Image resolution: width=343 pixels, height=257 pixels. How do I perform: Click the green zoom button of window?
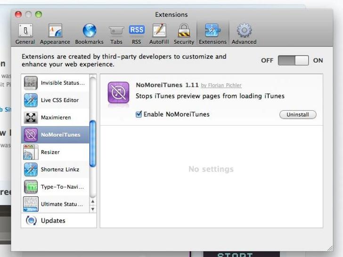coord(39,15)
